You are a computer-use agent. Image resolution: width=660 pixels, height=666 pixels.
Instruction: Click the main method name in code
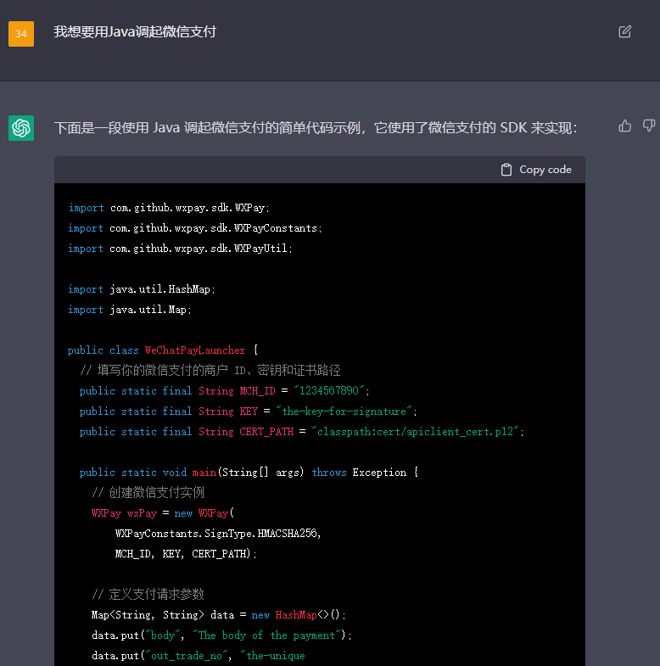tap(204, 473)
